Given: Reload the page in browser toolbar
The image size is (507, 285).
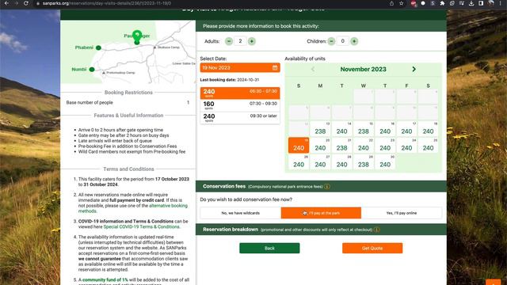Looking at the screenshot, I should pos(26,3).
